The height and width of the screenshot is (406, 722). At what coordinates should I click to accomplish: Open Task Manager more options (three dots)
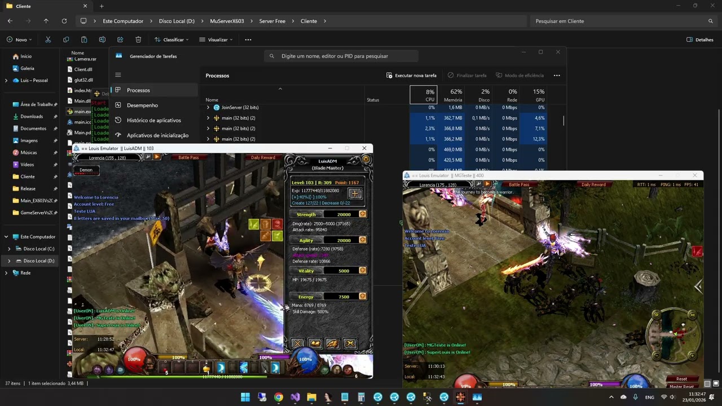point(557,75)
